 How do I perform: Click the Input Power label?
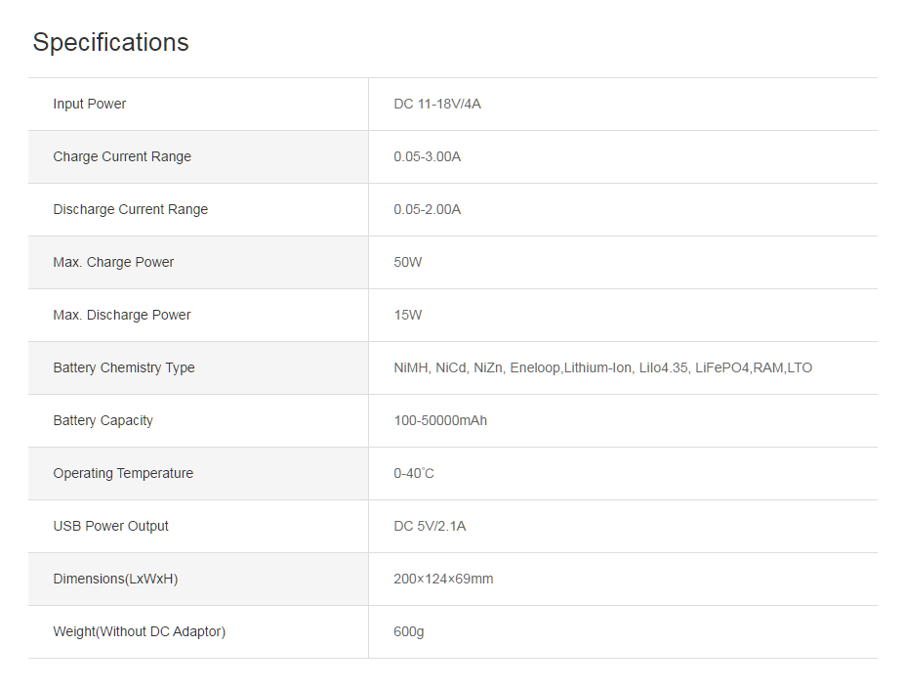(x=90, y=105)
